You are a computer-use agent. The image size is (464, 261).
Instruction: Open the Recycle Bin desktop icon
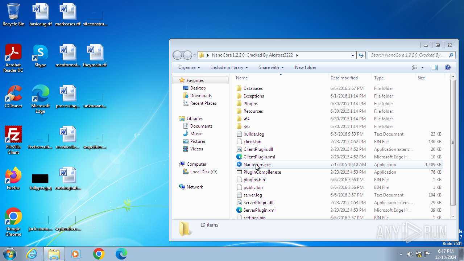13,15
